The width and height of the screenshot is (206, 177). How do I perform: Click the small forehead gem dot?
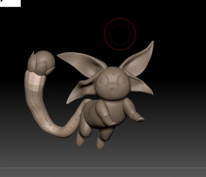click(113, 74)
